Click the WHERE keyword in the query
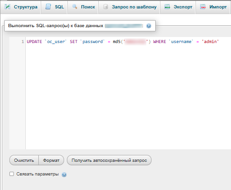 (x=159, y=42)
